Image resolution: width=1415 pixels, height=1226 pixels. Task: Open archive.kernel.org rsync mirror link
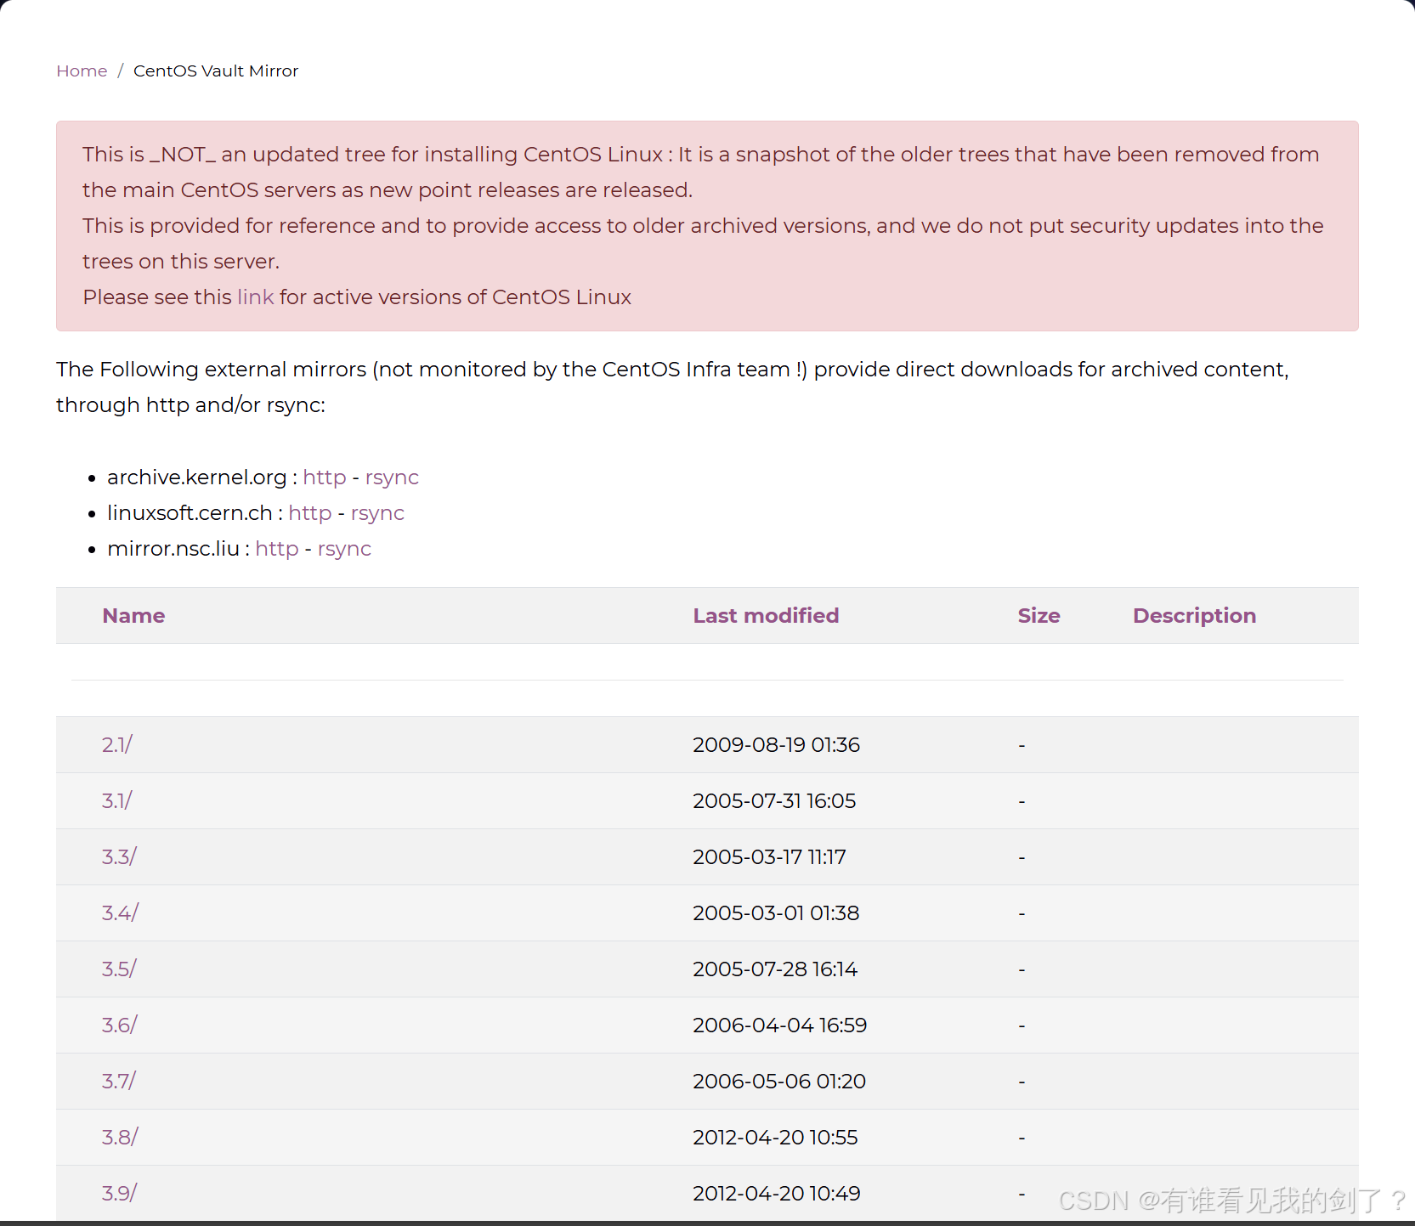point(392,477)
